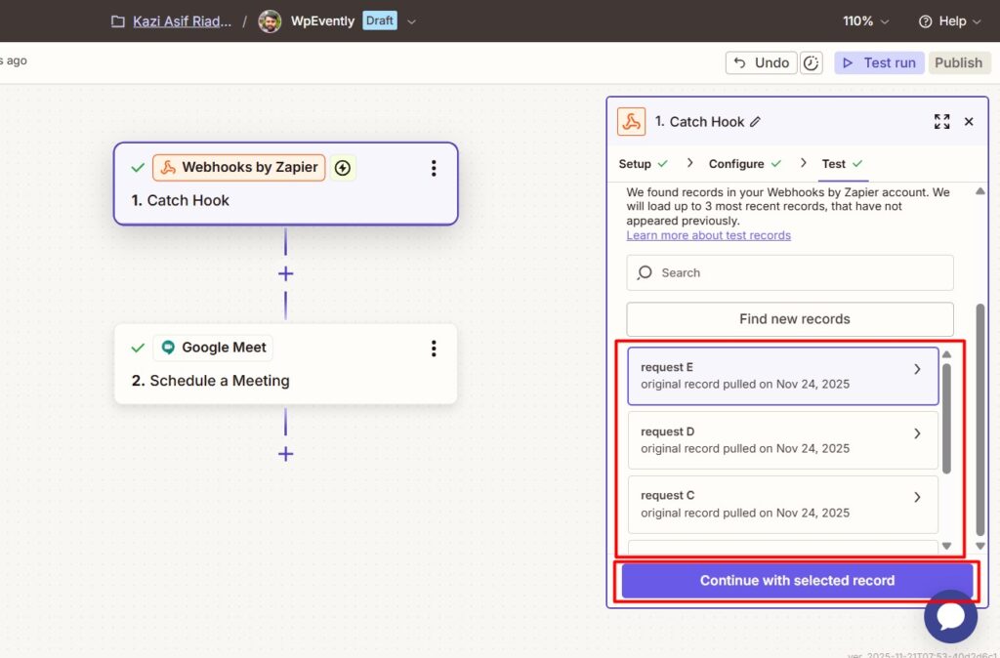Select the request D record
The height and width of the screenshot is (658, 1000).
(781, 440)
